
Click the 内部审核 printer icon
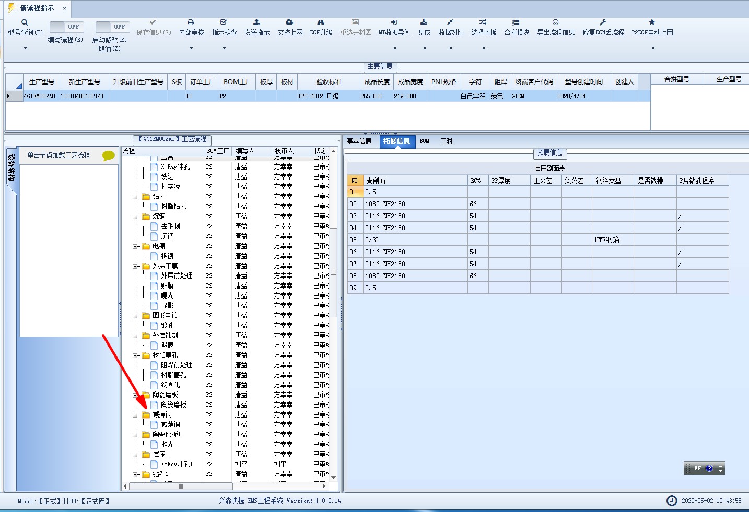tap(191, 22)
